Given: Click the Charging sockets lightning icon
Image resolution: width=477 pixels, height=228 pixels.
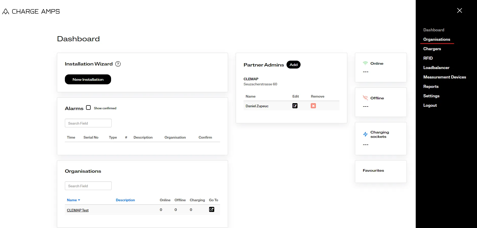Looking at the screenshot, I should (365, 134).
